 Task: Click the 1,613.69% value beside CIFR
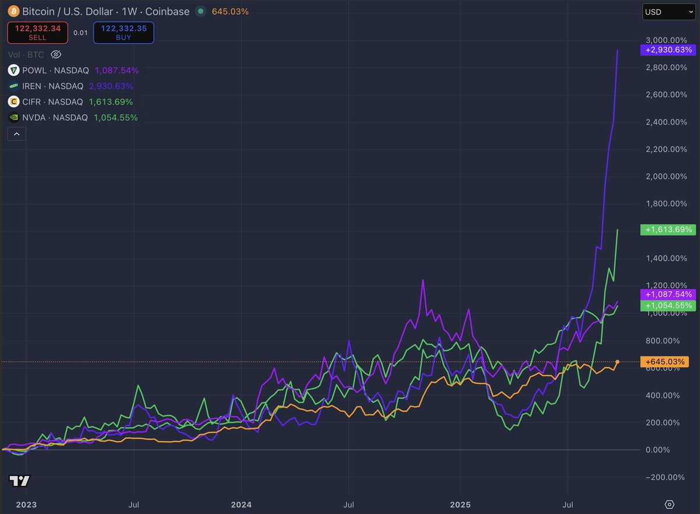click(111, 102)
